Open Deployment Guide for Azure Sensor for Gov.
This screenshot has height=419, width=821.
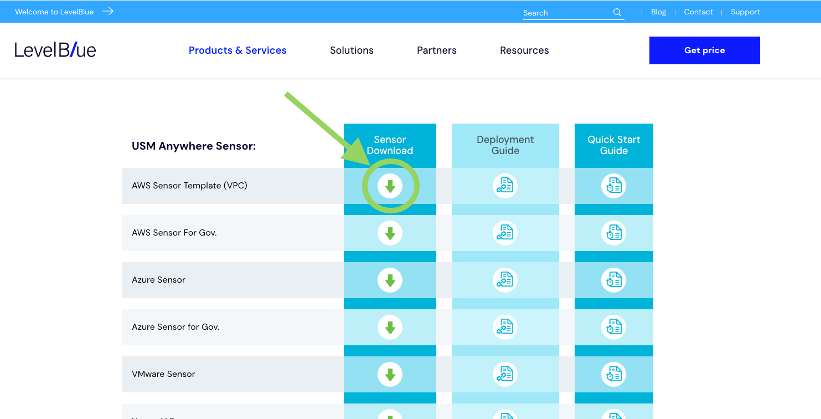click(x=505, y=328)
